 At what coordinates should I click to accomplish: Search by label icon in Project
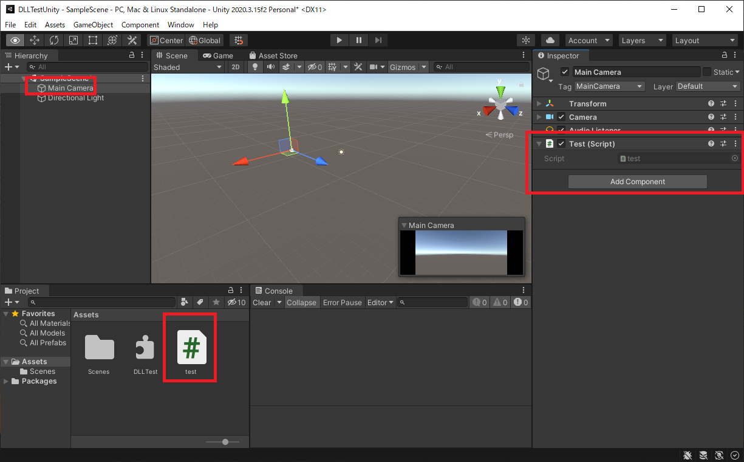(x=200, y=302)
